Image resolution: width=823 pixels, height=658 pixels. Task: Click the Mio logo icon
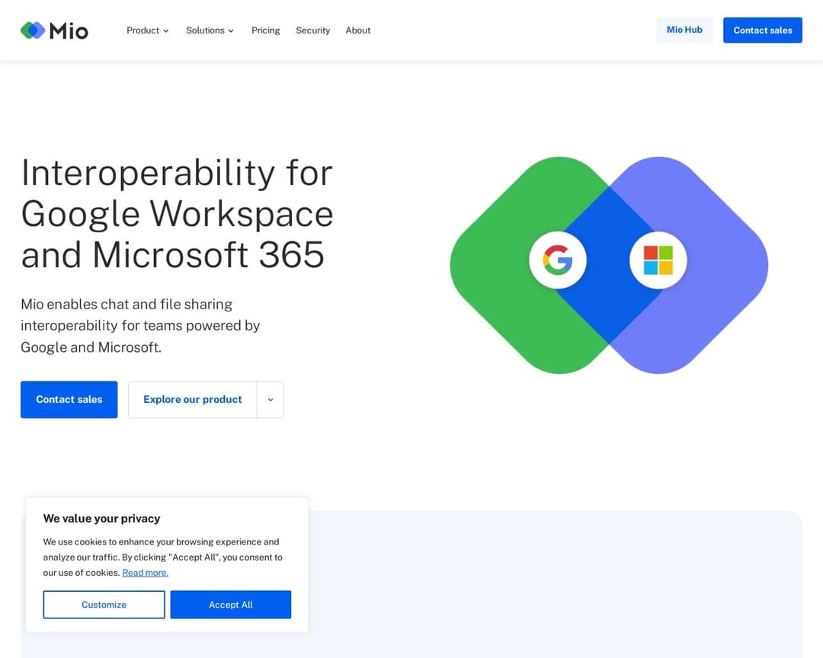click(33, 30)
